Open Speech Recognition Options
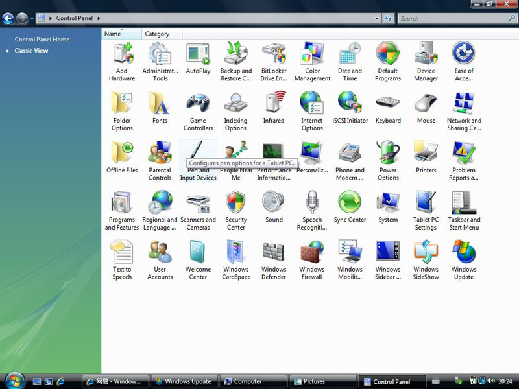 [x=312, y=211]
